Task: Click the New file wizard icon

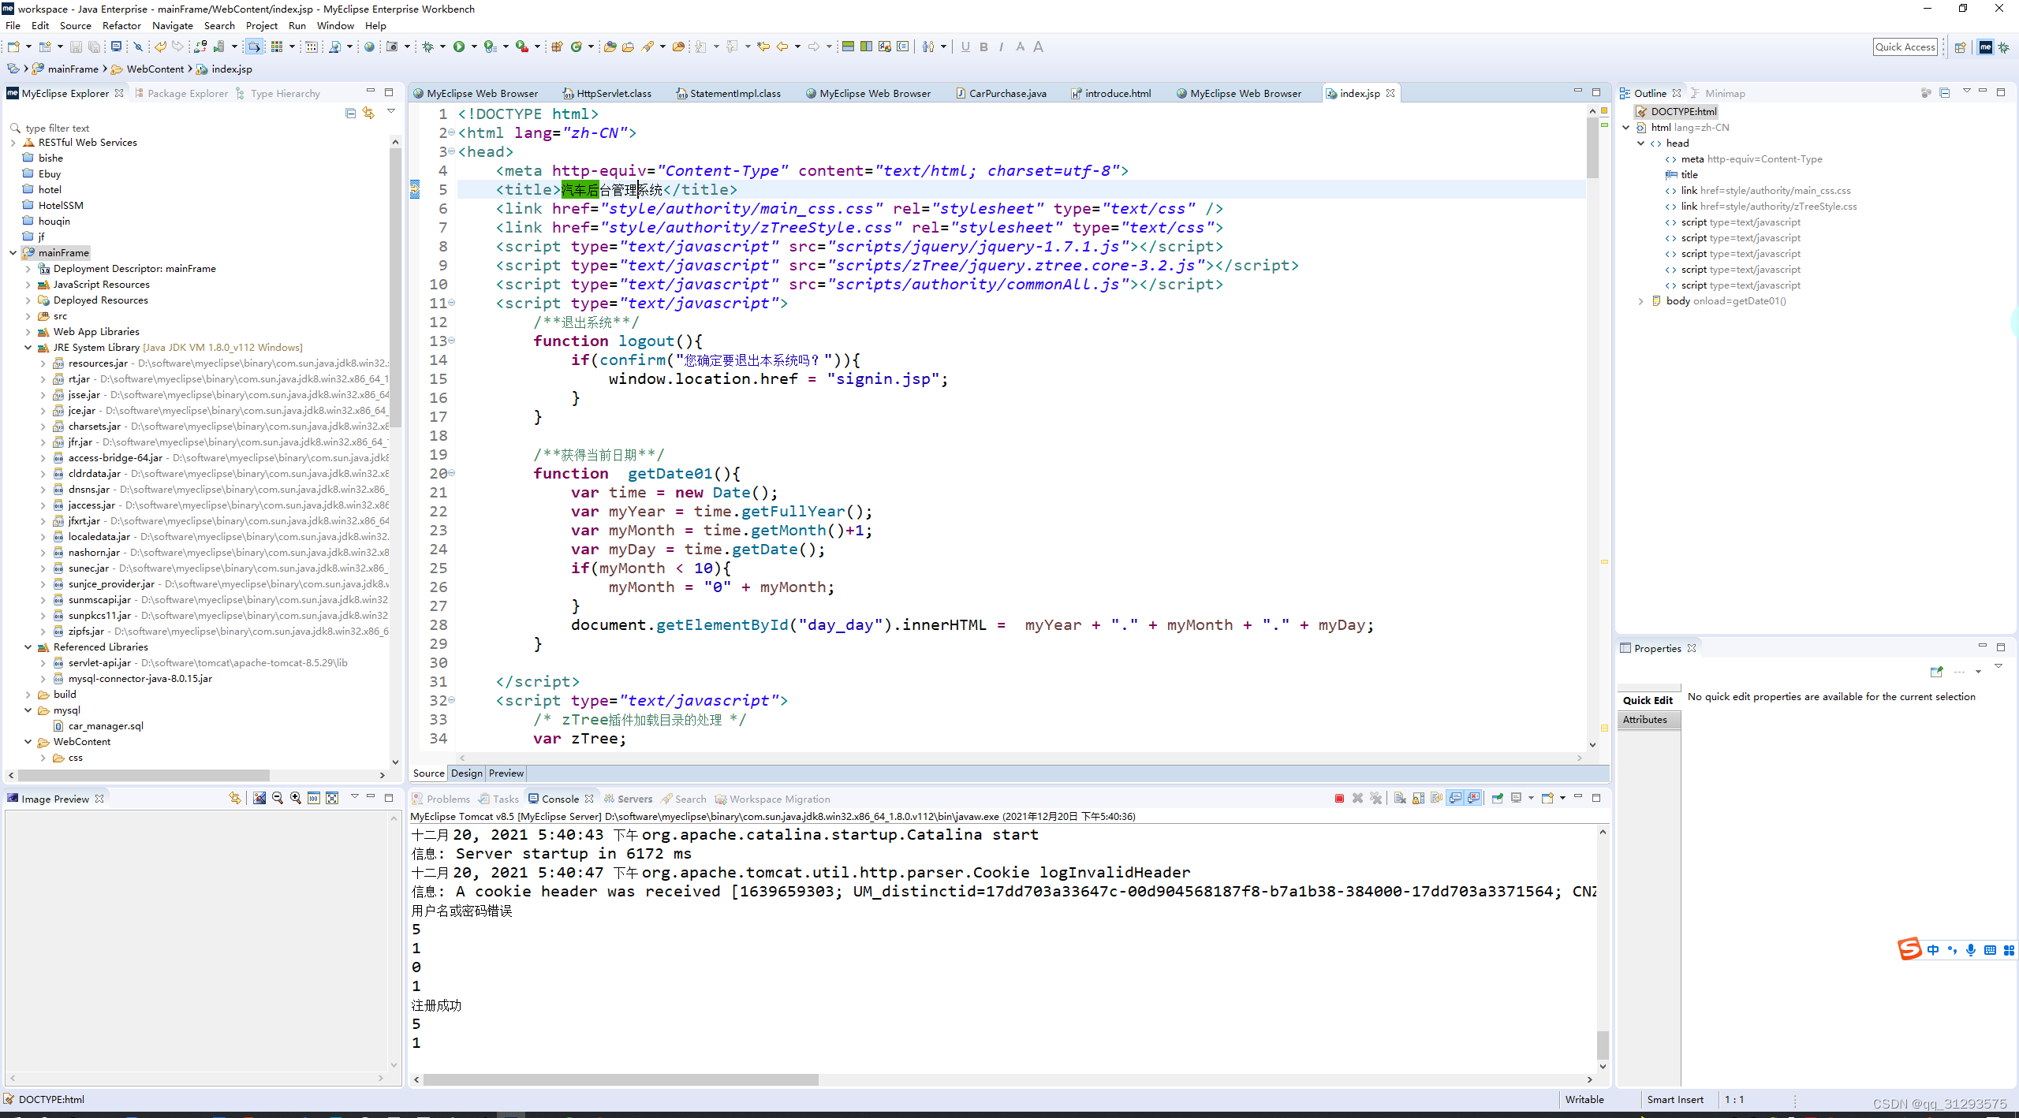Action: [13, 47]
